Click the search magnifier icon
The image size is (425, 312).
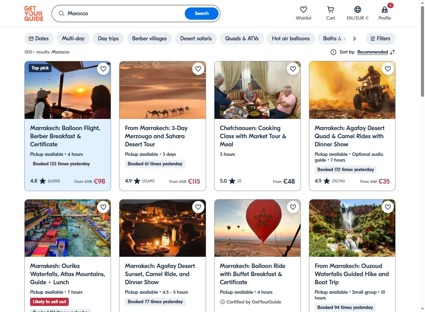point(62,14)
